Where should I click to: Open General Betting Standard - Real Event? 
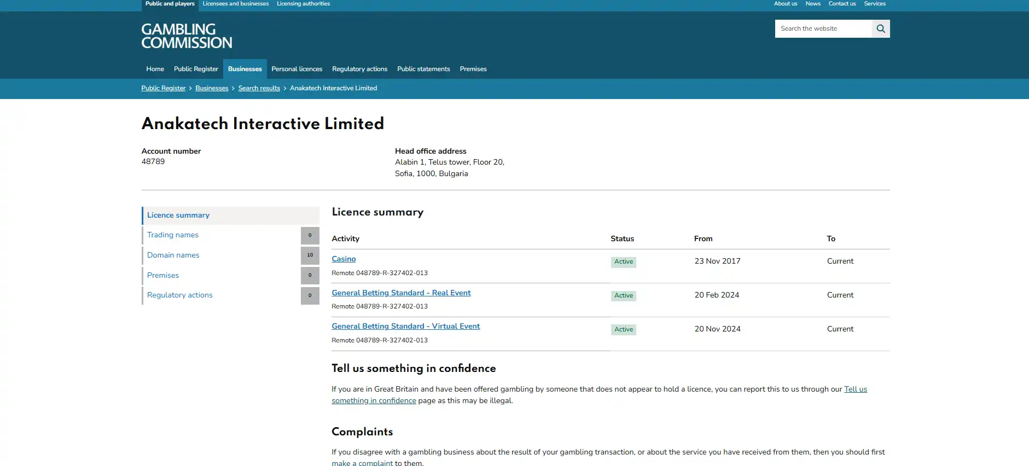pyautogui.click(x=401, y=293)
